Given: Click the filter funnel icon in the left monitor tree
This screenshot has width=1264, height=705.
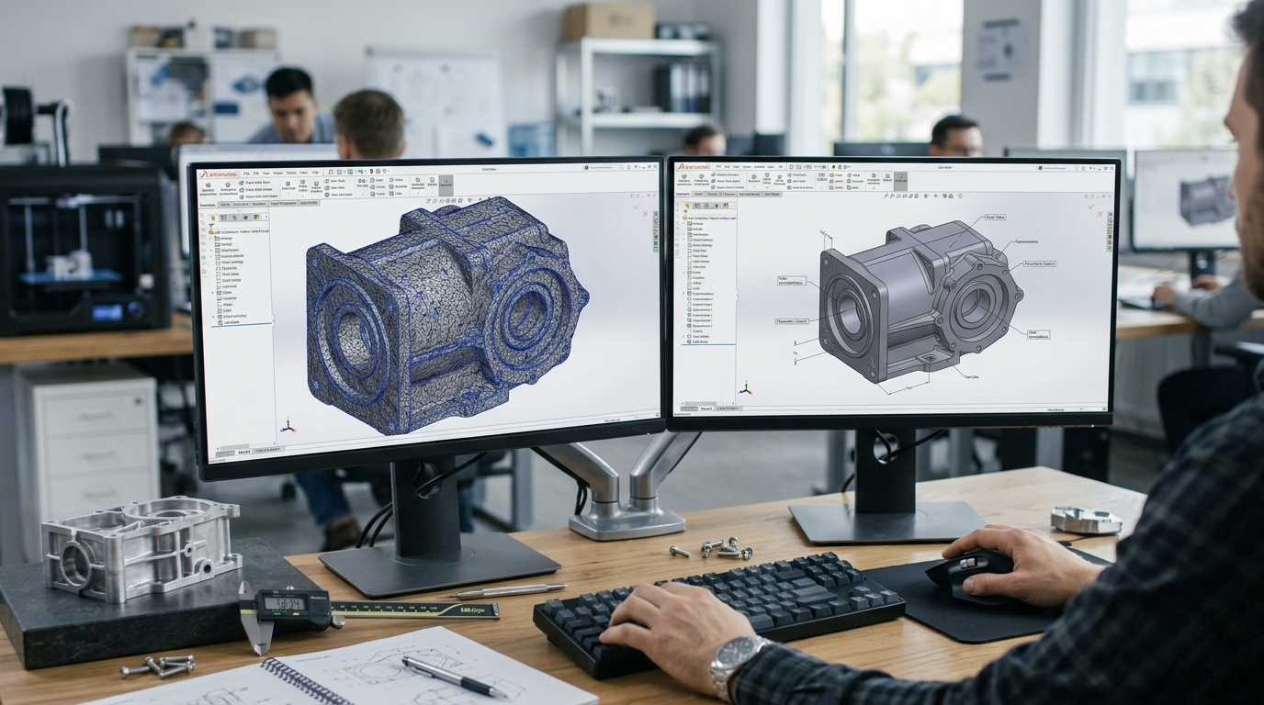Looking at the screenshot, I should click(211, 226).
